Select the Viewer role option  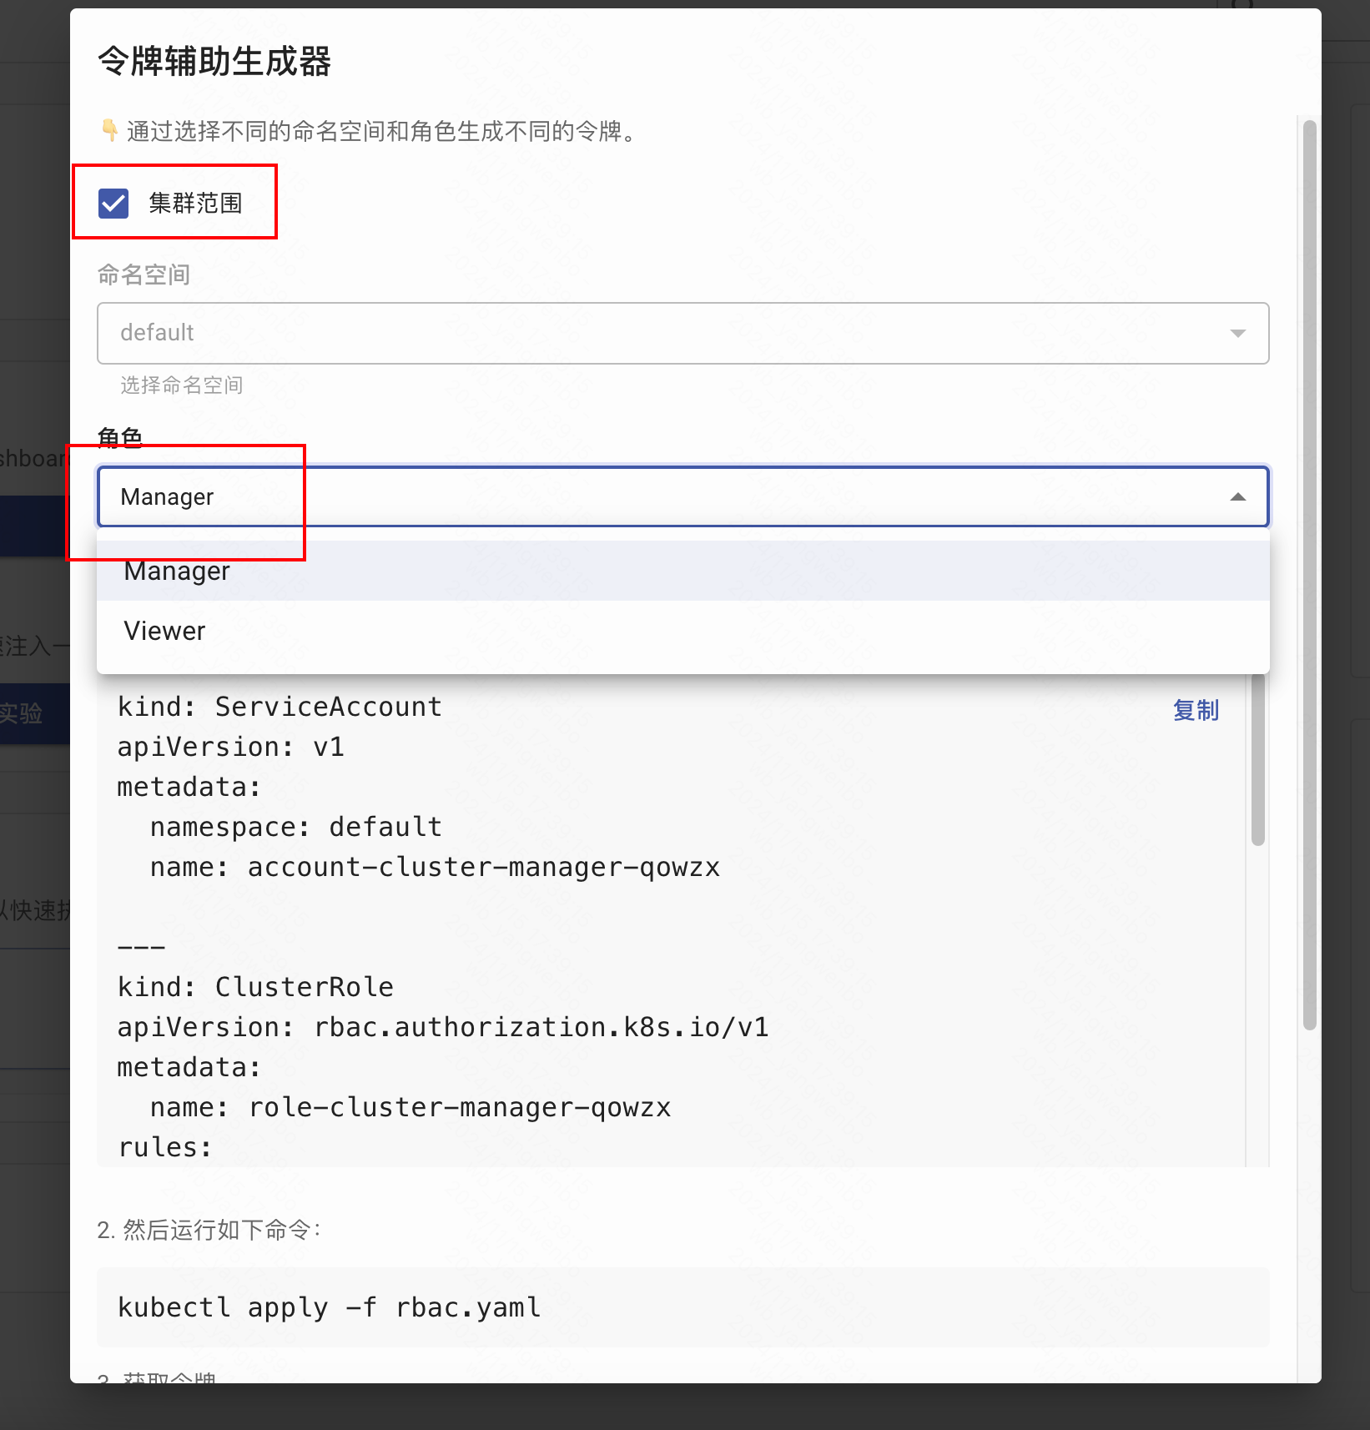682,631
